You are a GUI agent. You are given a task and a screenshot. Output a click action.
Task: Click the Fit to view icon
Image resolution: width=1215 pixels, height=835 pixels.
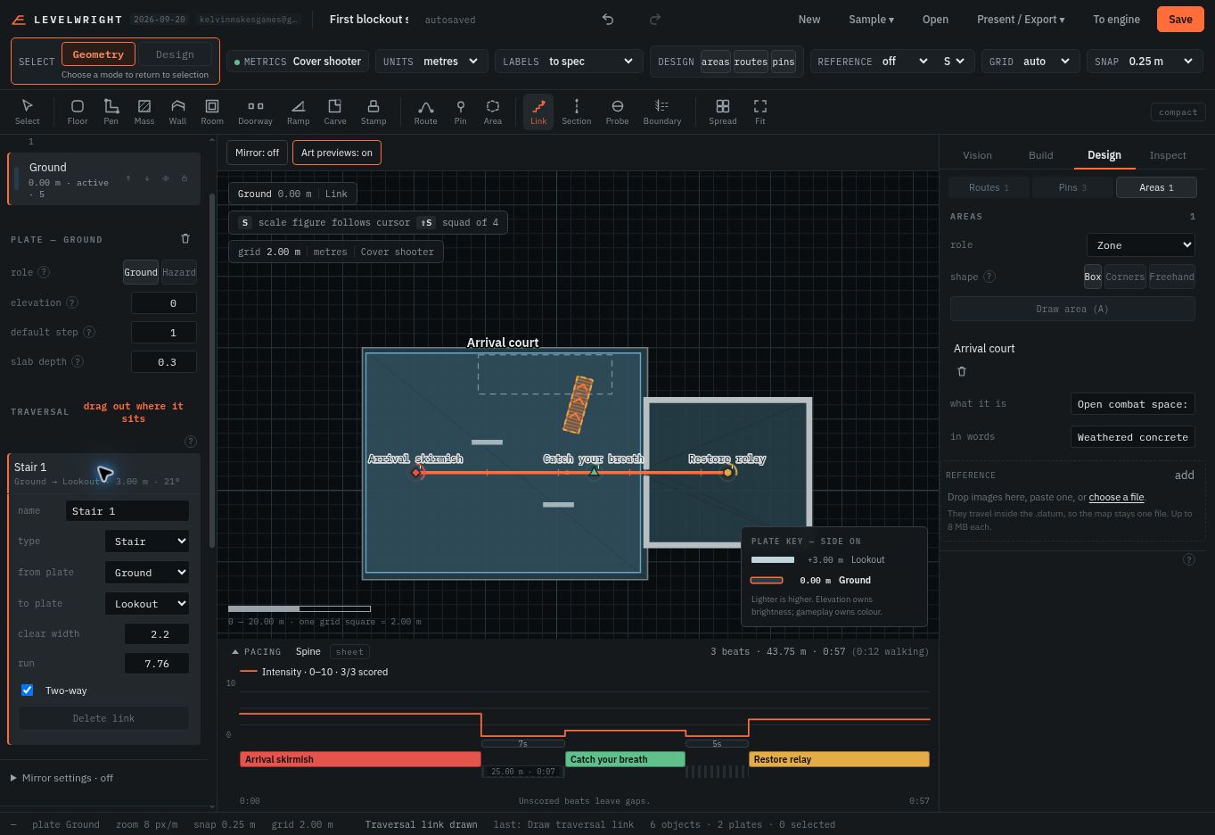[760, 112]
